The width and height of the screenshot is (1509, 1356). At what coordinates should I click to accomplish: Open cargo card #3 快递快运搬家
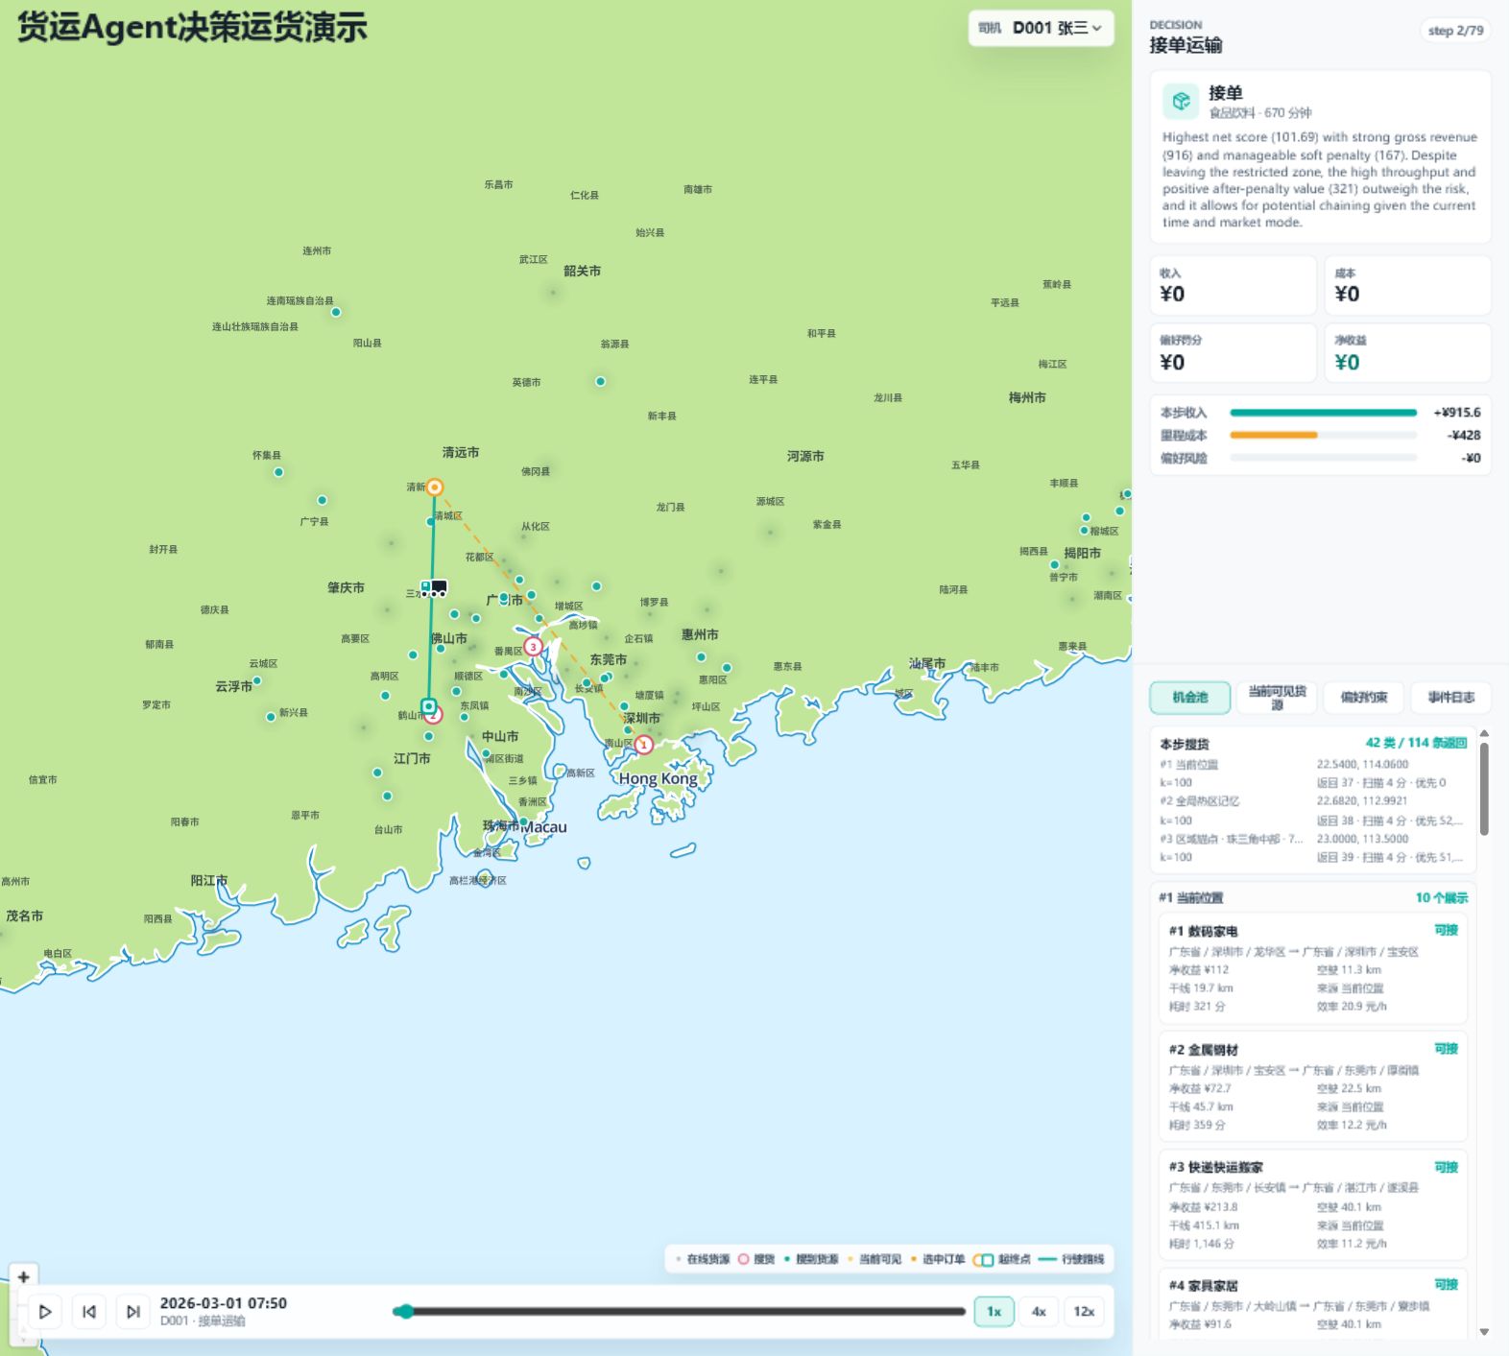pyautogui.click(x=1313, y=1204)
